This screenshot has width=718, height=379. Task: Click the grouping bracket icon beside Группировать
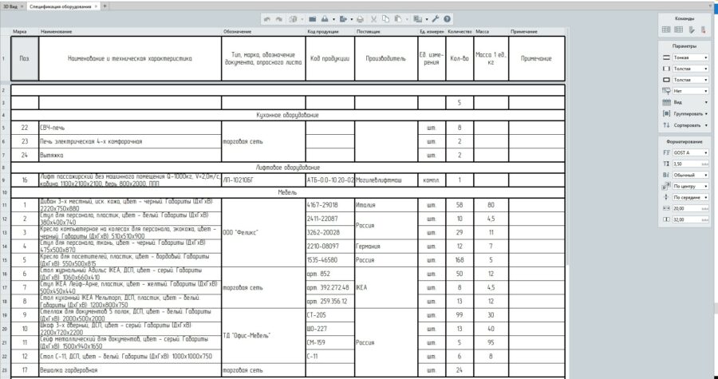tap(666, 113)
